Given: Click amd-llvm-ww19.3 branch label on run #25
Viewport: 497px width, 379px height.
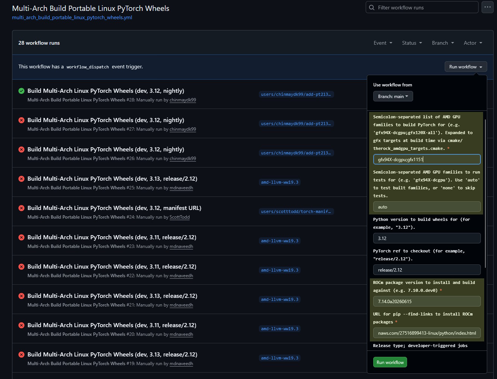Looking at the screenshot, I should tap(280, 182).
